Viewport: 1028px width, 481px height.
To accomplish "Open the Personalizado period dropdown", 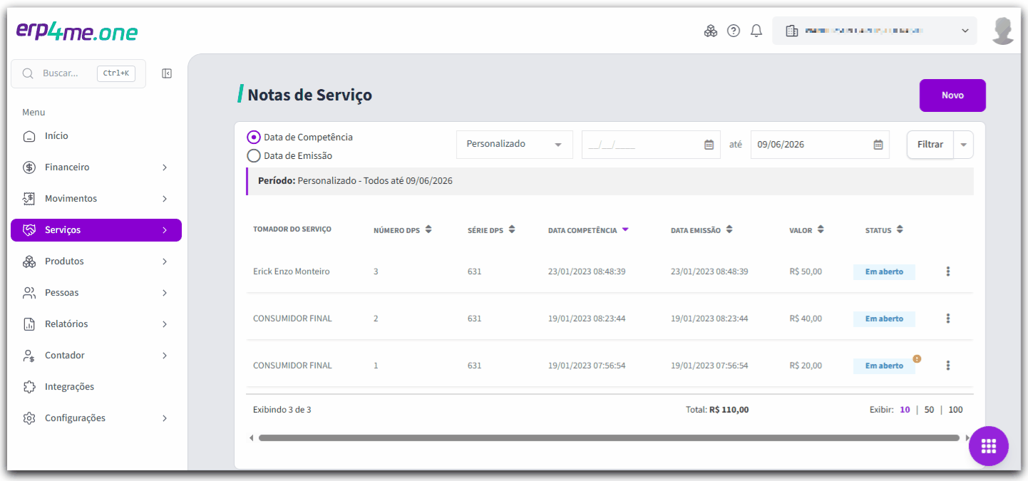I will coord(514,145).
